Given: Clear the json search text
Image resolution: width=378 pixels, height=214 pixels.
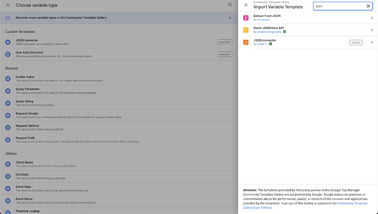Looking at the screenshot, I should coord(368,6).
